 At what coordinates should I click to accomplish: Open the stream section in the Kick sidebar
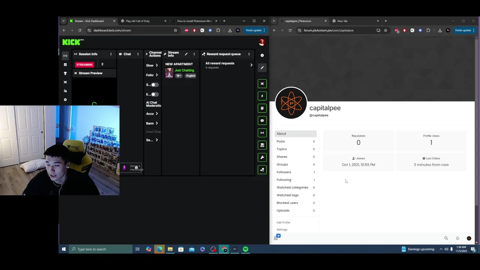point(65,55)
